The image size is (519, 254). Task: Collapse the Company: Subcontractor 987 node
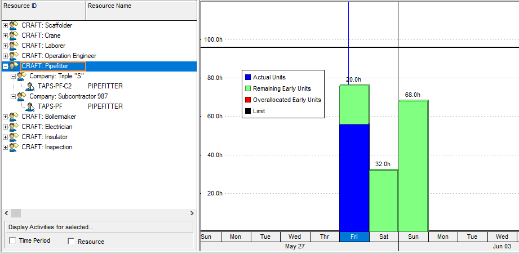[x=14, y=97]
